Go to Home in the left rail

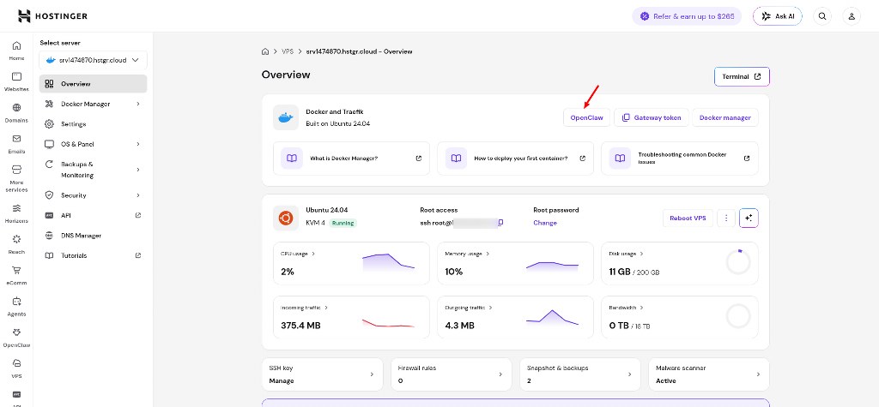point(17,51)
